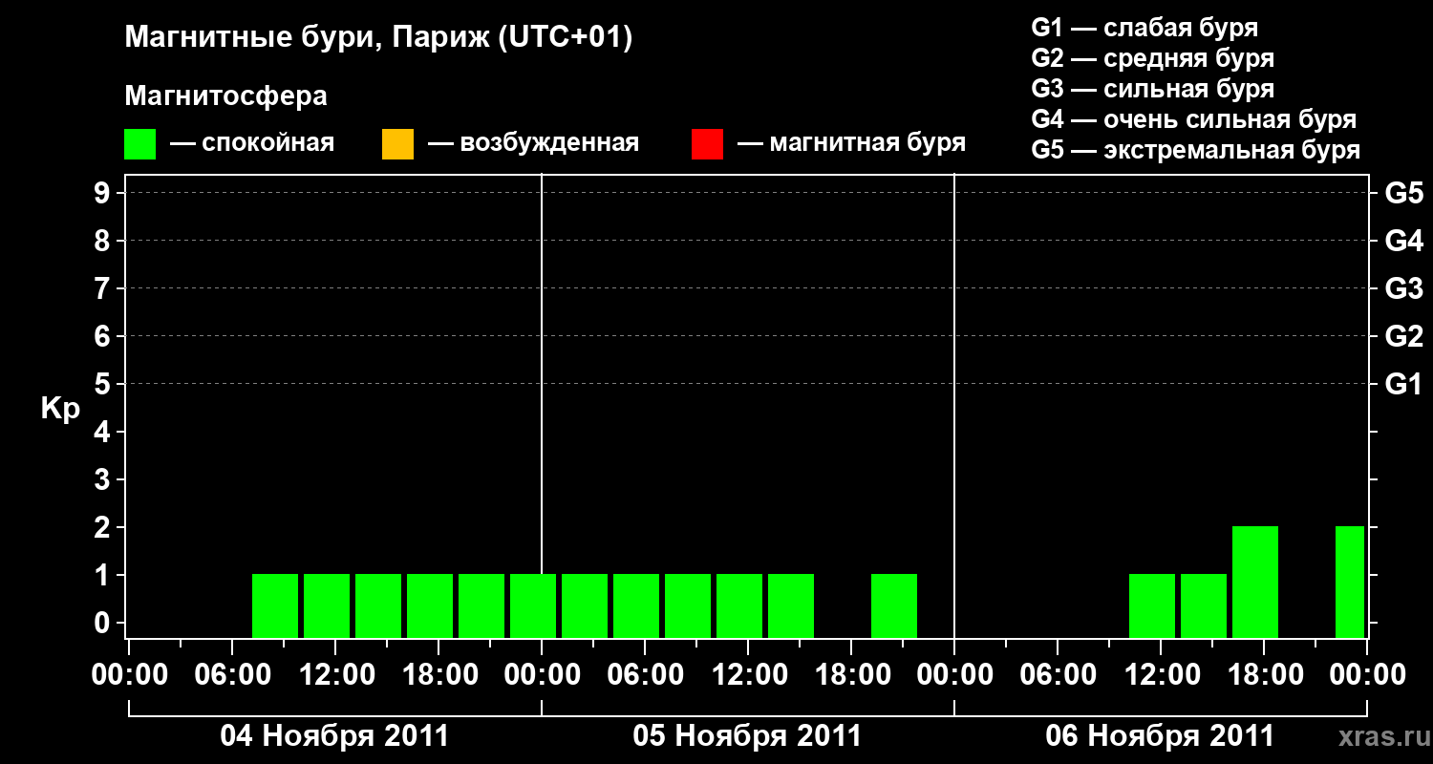Click the '12:00' time label for 05 November
The height and width of the screenshot is (764, 1433).
click(x=748, y=675)
